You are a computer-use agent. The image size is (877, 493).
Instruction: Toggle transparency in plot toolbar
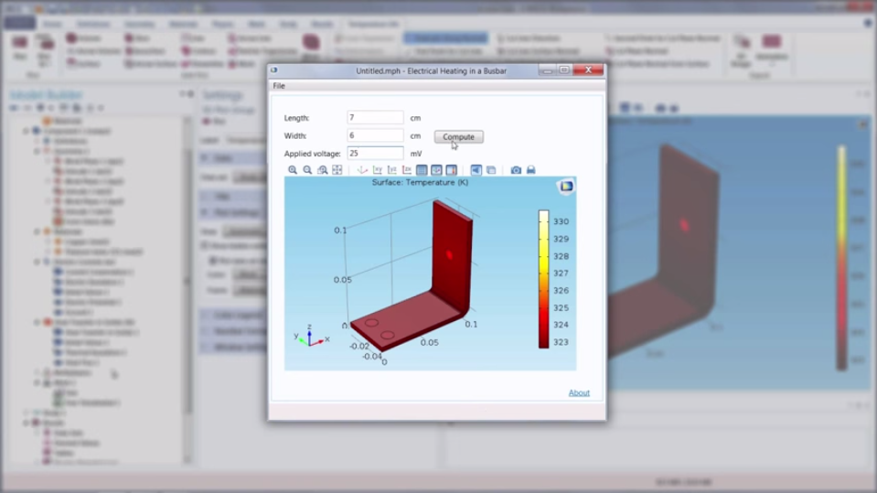pos(490,170)
